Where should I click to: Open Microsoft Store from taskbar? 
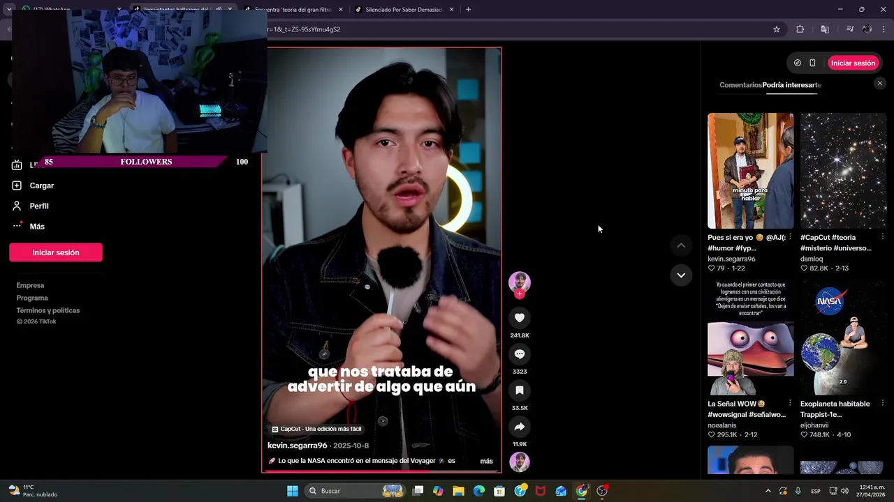click(499, 491)
